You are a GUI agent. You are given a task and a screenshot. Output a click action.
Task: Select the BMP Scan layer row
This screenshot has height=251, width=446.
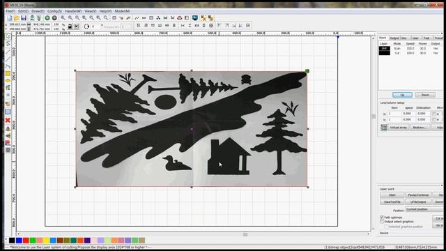tap(410, 48)
